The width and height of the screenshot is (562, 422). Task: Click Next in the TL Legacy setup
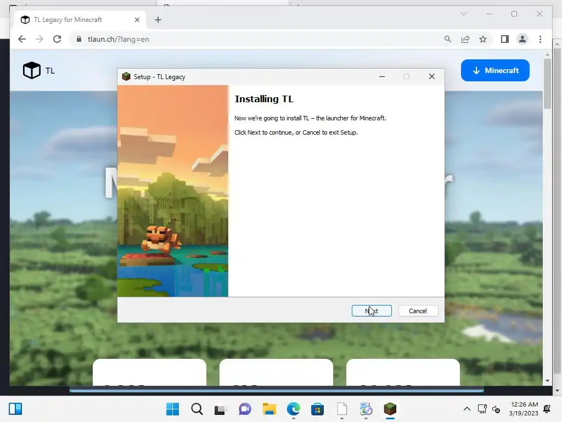[372, 311]
